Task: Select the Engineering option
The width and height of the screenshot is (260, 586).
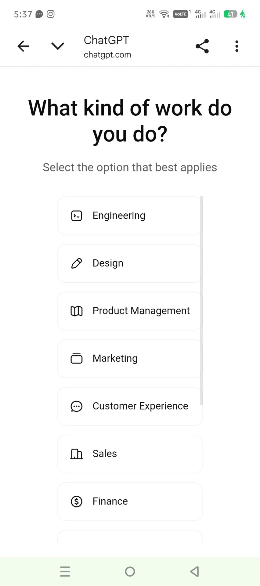Action: (130, 216)
